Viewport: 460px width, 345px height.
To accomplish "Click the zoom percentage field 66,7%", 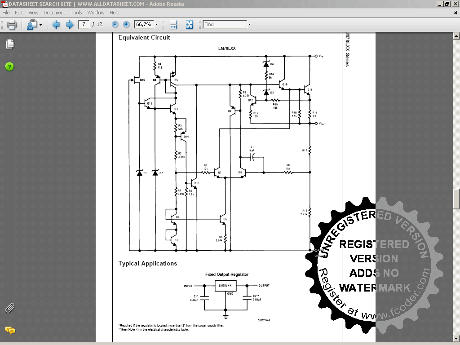I will pyautogui.click(x=144, y=24).
